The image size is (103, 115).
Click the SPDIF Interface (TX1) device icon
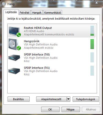click(14, 71)
